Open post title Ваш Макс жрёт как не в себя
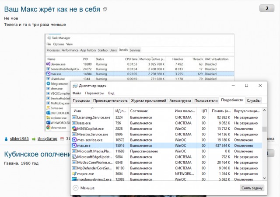The width and height of the screenshot is (280, 197). (52, 9)
